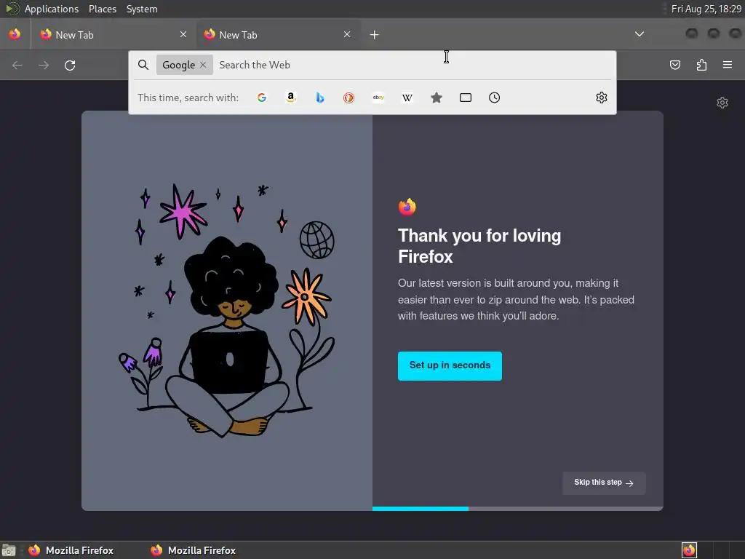
Task: Open the Applications menu
Action: pyautogui.click(x=52, y=9)
